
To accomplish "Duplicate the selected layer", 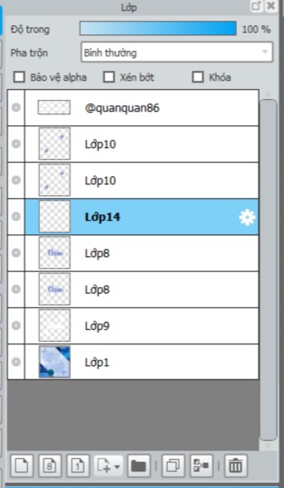I will point(173,466).
